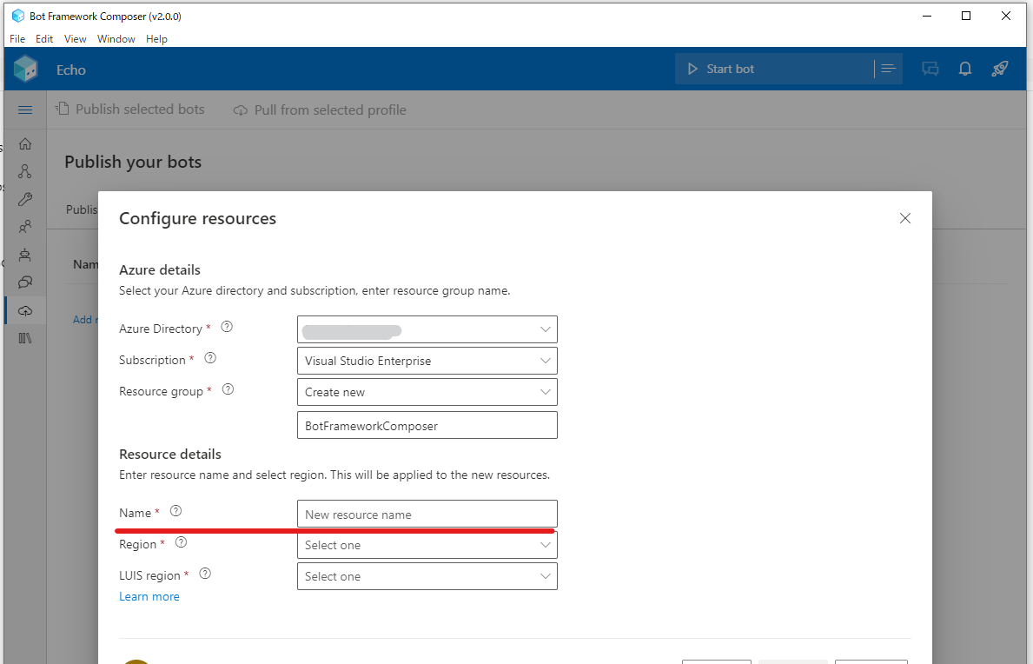The height and width of the screenshot is (664, 1033).
Task: Open the Region Select one dropdown
Action: coord(427,545)
